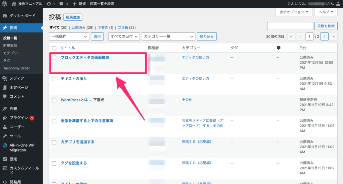Image resolution: width=343 pixels, height=184 pixels.
Task: Click the post search input field
Action: [x=289, y=26]
